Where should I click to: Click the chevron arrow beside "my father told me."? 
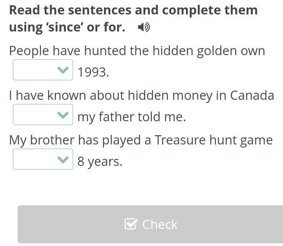click(x=64, y=115)
